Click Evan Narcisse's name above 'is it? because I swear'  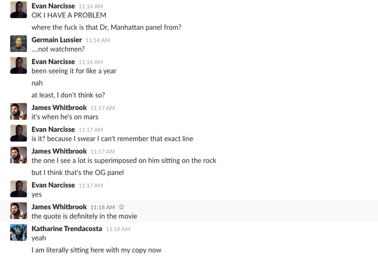[53, 129]
